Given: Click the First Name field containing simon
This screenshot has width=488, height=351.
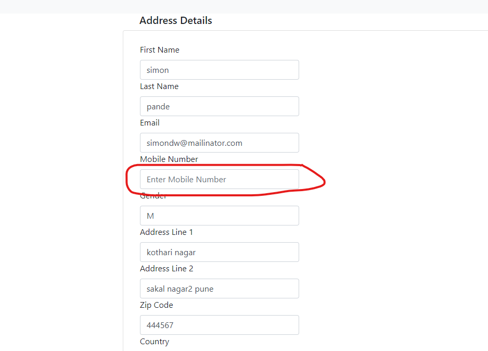Looking at the screenshot, I should (220, 70).
